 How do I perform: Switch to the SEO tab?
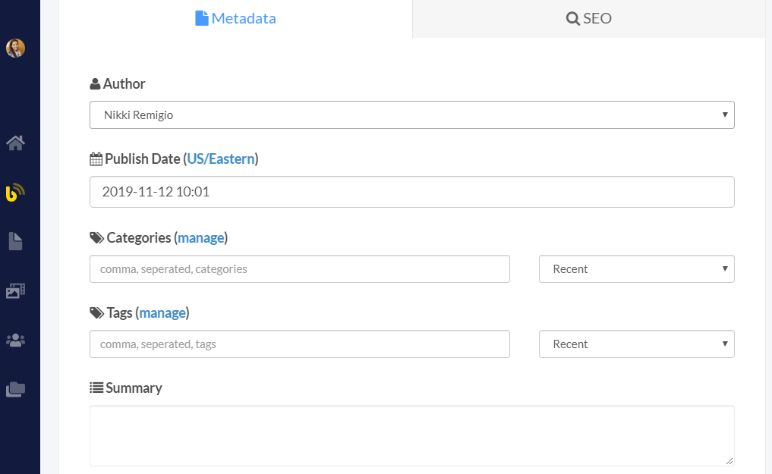coord(589,19)
